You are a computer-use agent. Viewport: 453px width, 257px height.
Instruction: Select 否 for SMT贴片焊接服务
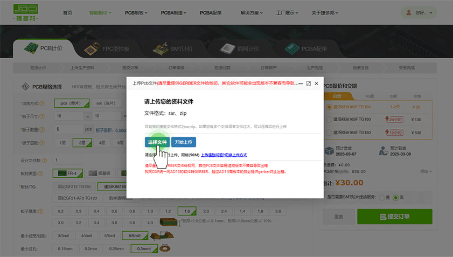click(396, 197)
